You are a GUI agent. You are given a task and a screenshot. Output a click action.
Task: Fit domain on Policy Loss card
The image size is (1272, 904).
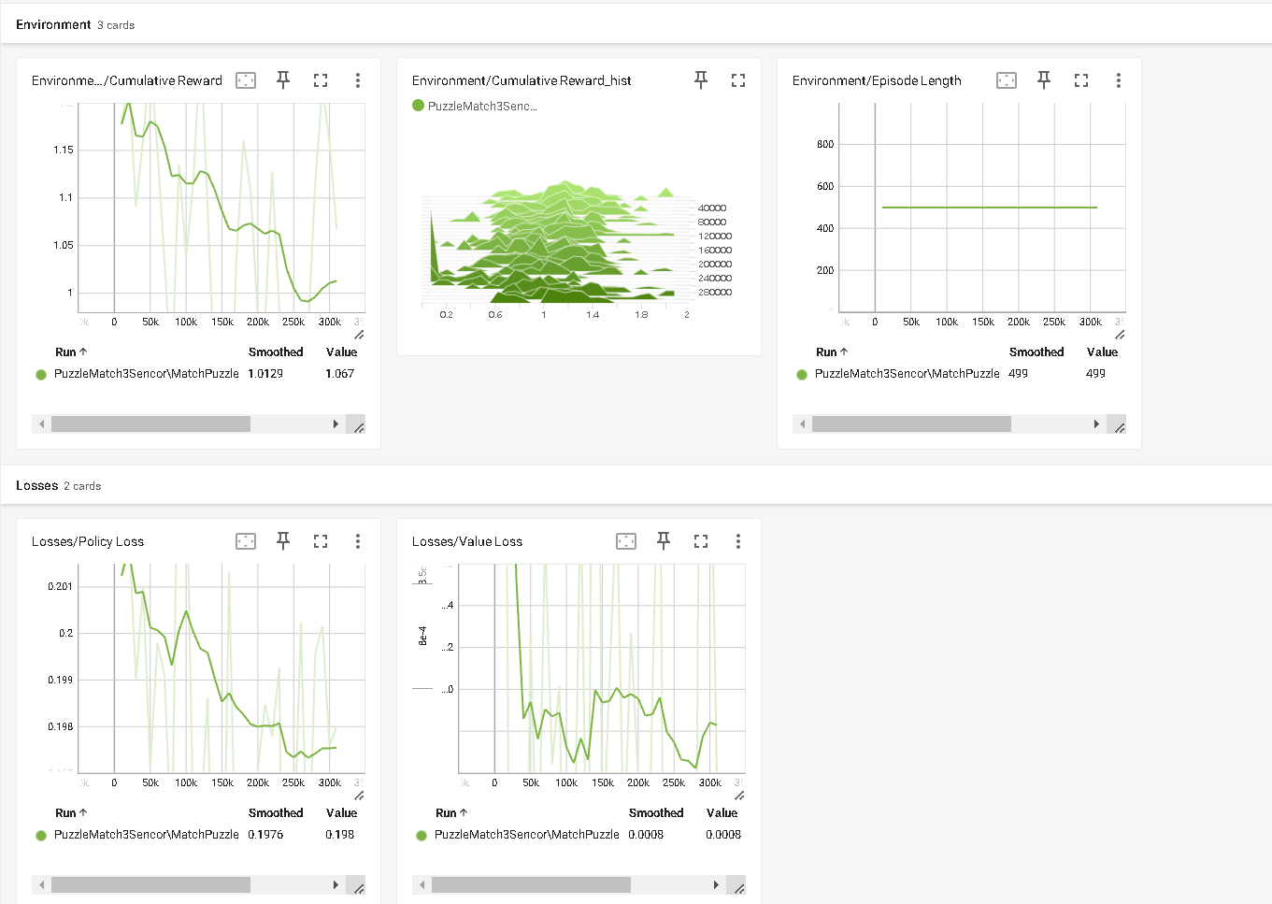point(246,541)
